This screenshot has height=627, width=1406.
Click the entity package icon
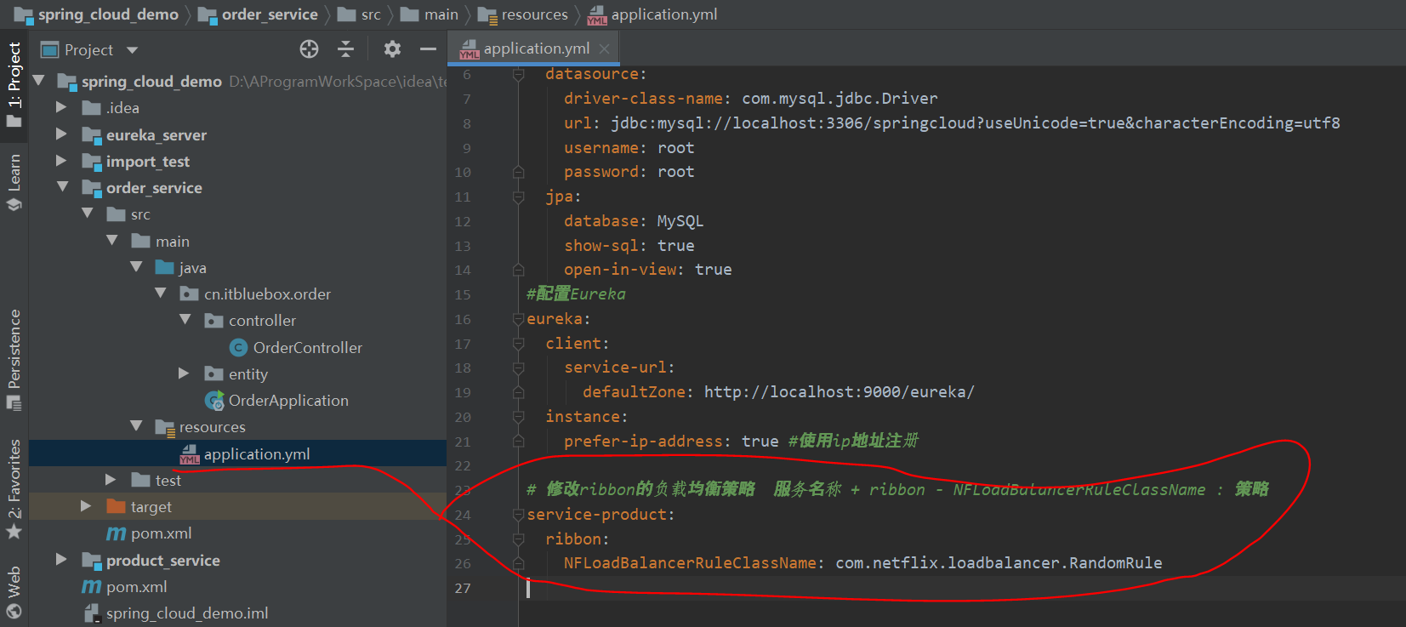click(214, 373)
